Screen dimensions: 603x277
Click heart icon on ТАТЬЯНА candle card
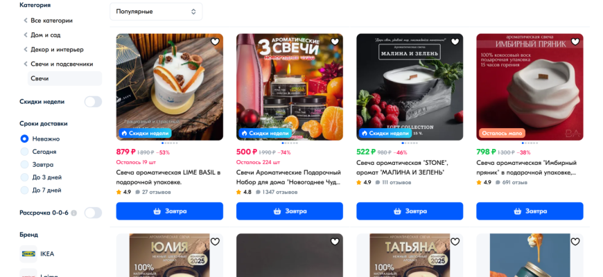click(455, 242)
